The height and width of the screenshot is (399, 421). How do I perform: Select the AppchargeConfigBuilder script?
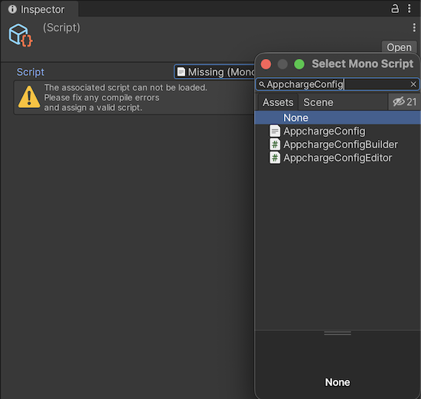(338, 144)
